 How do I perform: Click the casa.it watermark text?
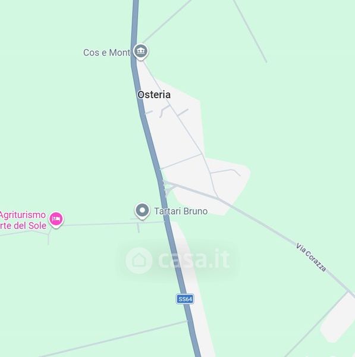[x=194, y=259]
